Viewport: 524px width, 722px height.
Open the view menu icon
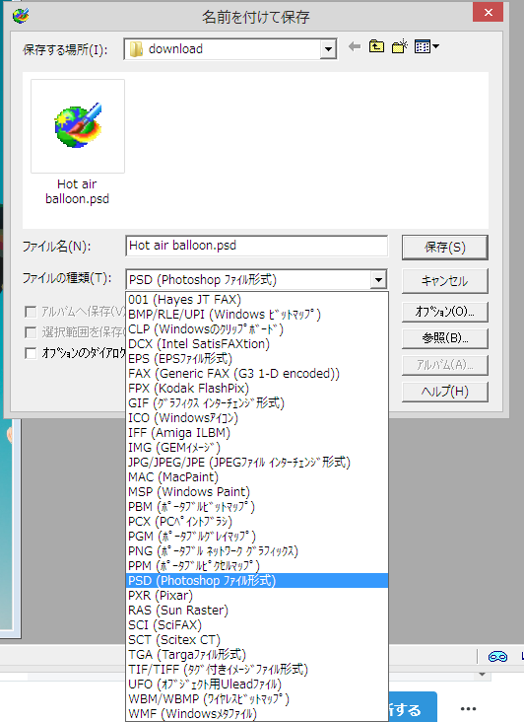pyautogui.click(x=426, y=46)
